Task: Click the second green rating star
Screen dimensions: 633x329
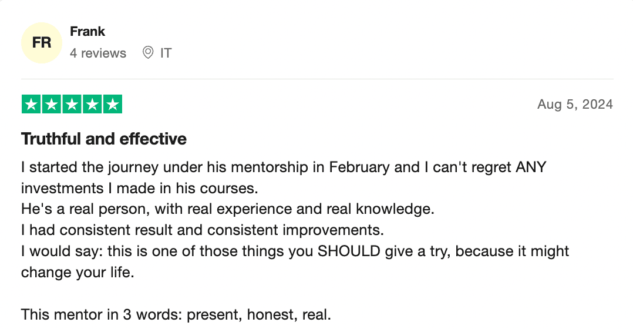Action: point(52,105)
